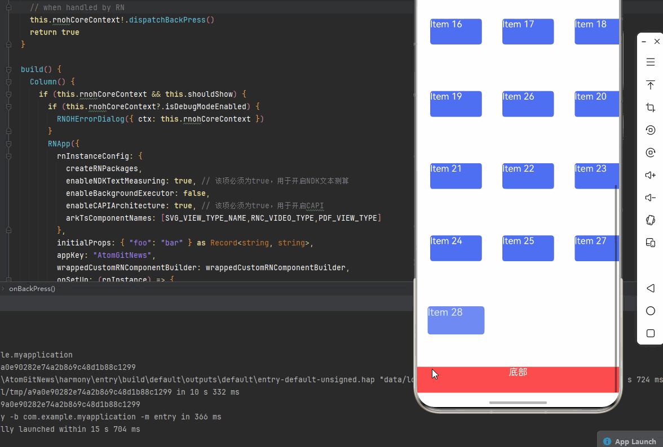
Task: Tap the highlighted Item 28 in the emulator
Action: (x=456, y=320)
